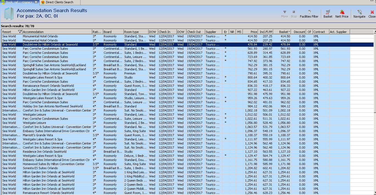376x195 pixels.
Task: Click the Resort column filter funnel icon
Action: point(20,32)
